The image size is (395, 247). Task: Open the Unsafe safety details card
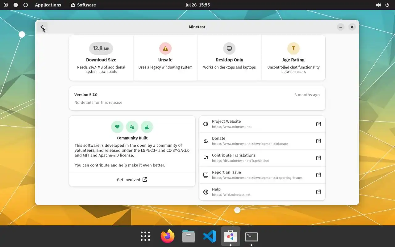165,58
